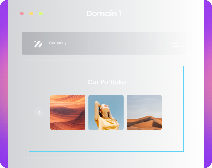The width and height of the screenshot is (212, 168).
Task: Select the orange sandstone waves image
Action: click(x=68, y=112)
